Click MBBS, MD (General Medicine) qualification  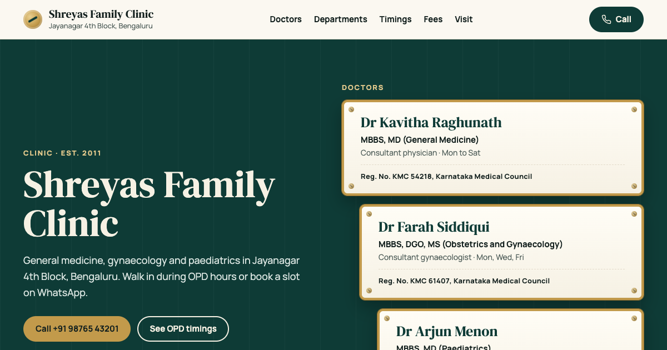coord(420,140)
